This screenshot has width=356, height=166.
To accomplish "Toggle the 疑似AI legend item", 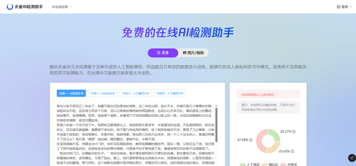I will [270, 164].
